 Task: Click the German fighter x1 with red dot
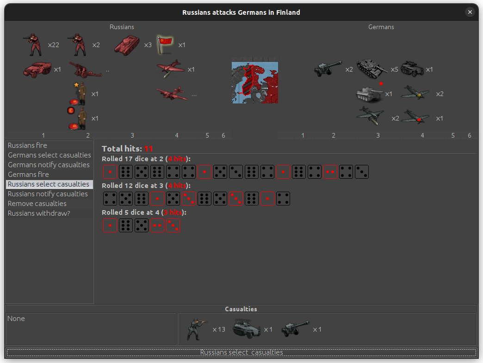tap(415, 118)
